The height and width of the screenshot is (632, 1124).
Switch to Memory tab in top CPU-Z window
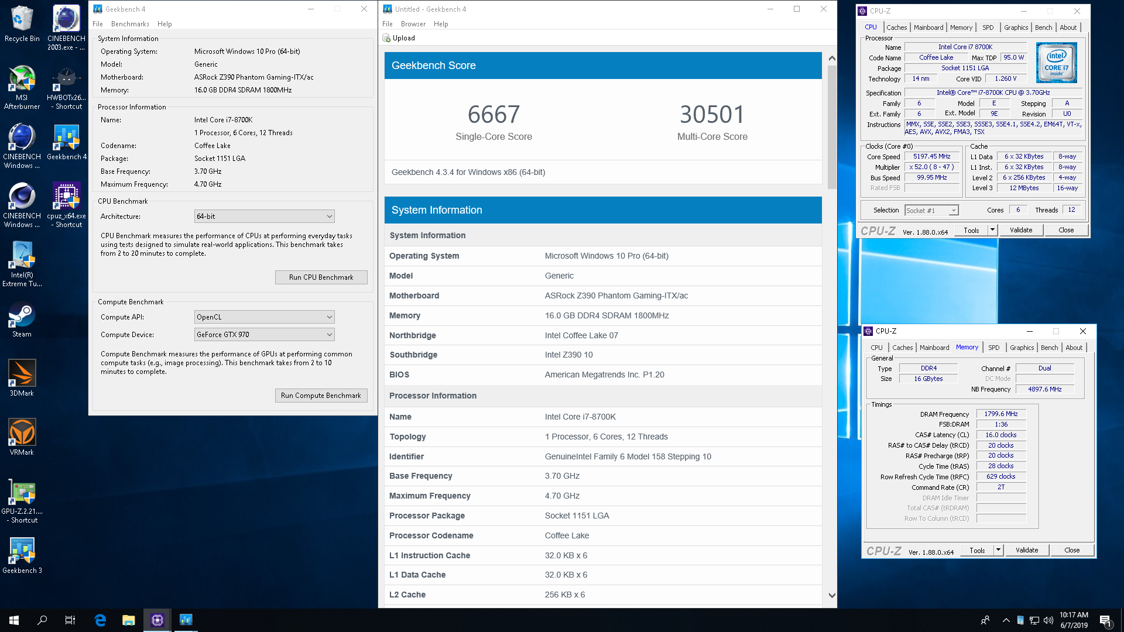[961, 28]
